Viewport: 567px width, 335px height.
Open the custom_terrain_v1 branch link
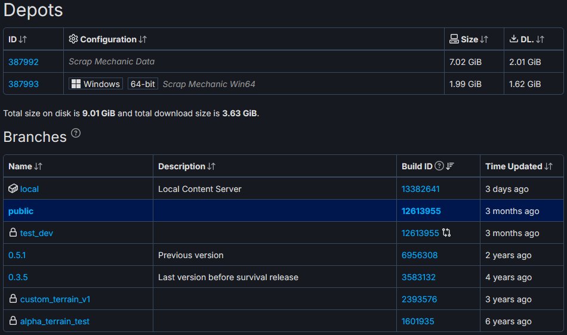tap(56, 299)
